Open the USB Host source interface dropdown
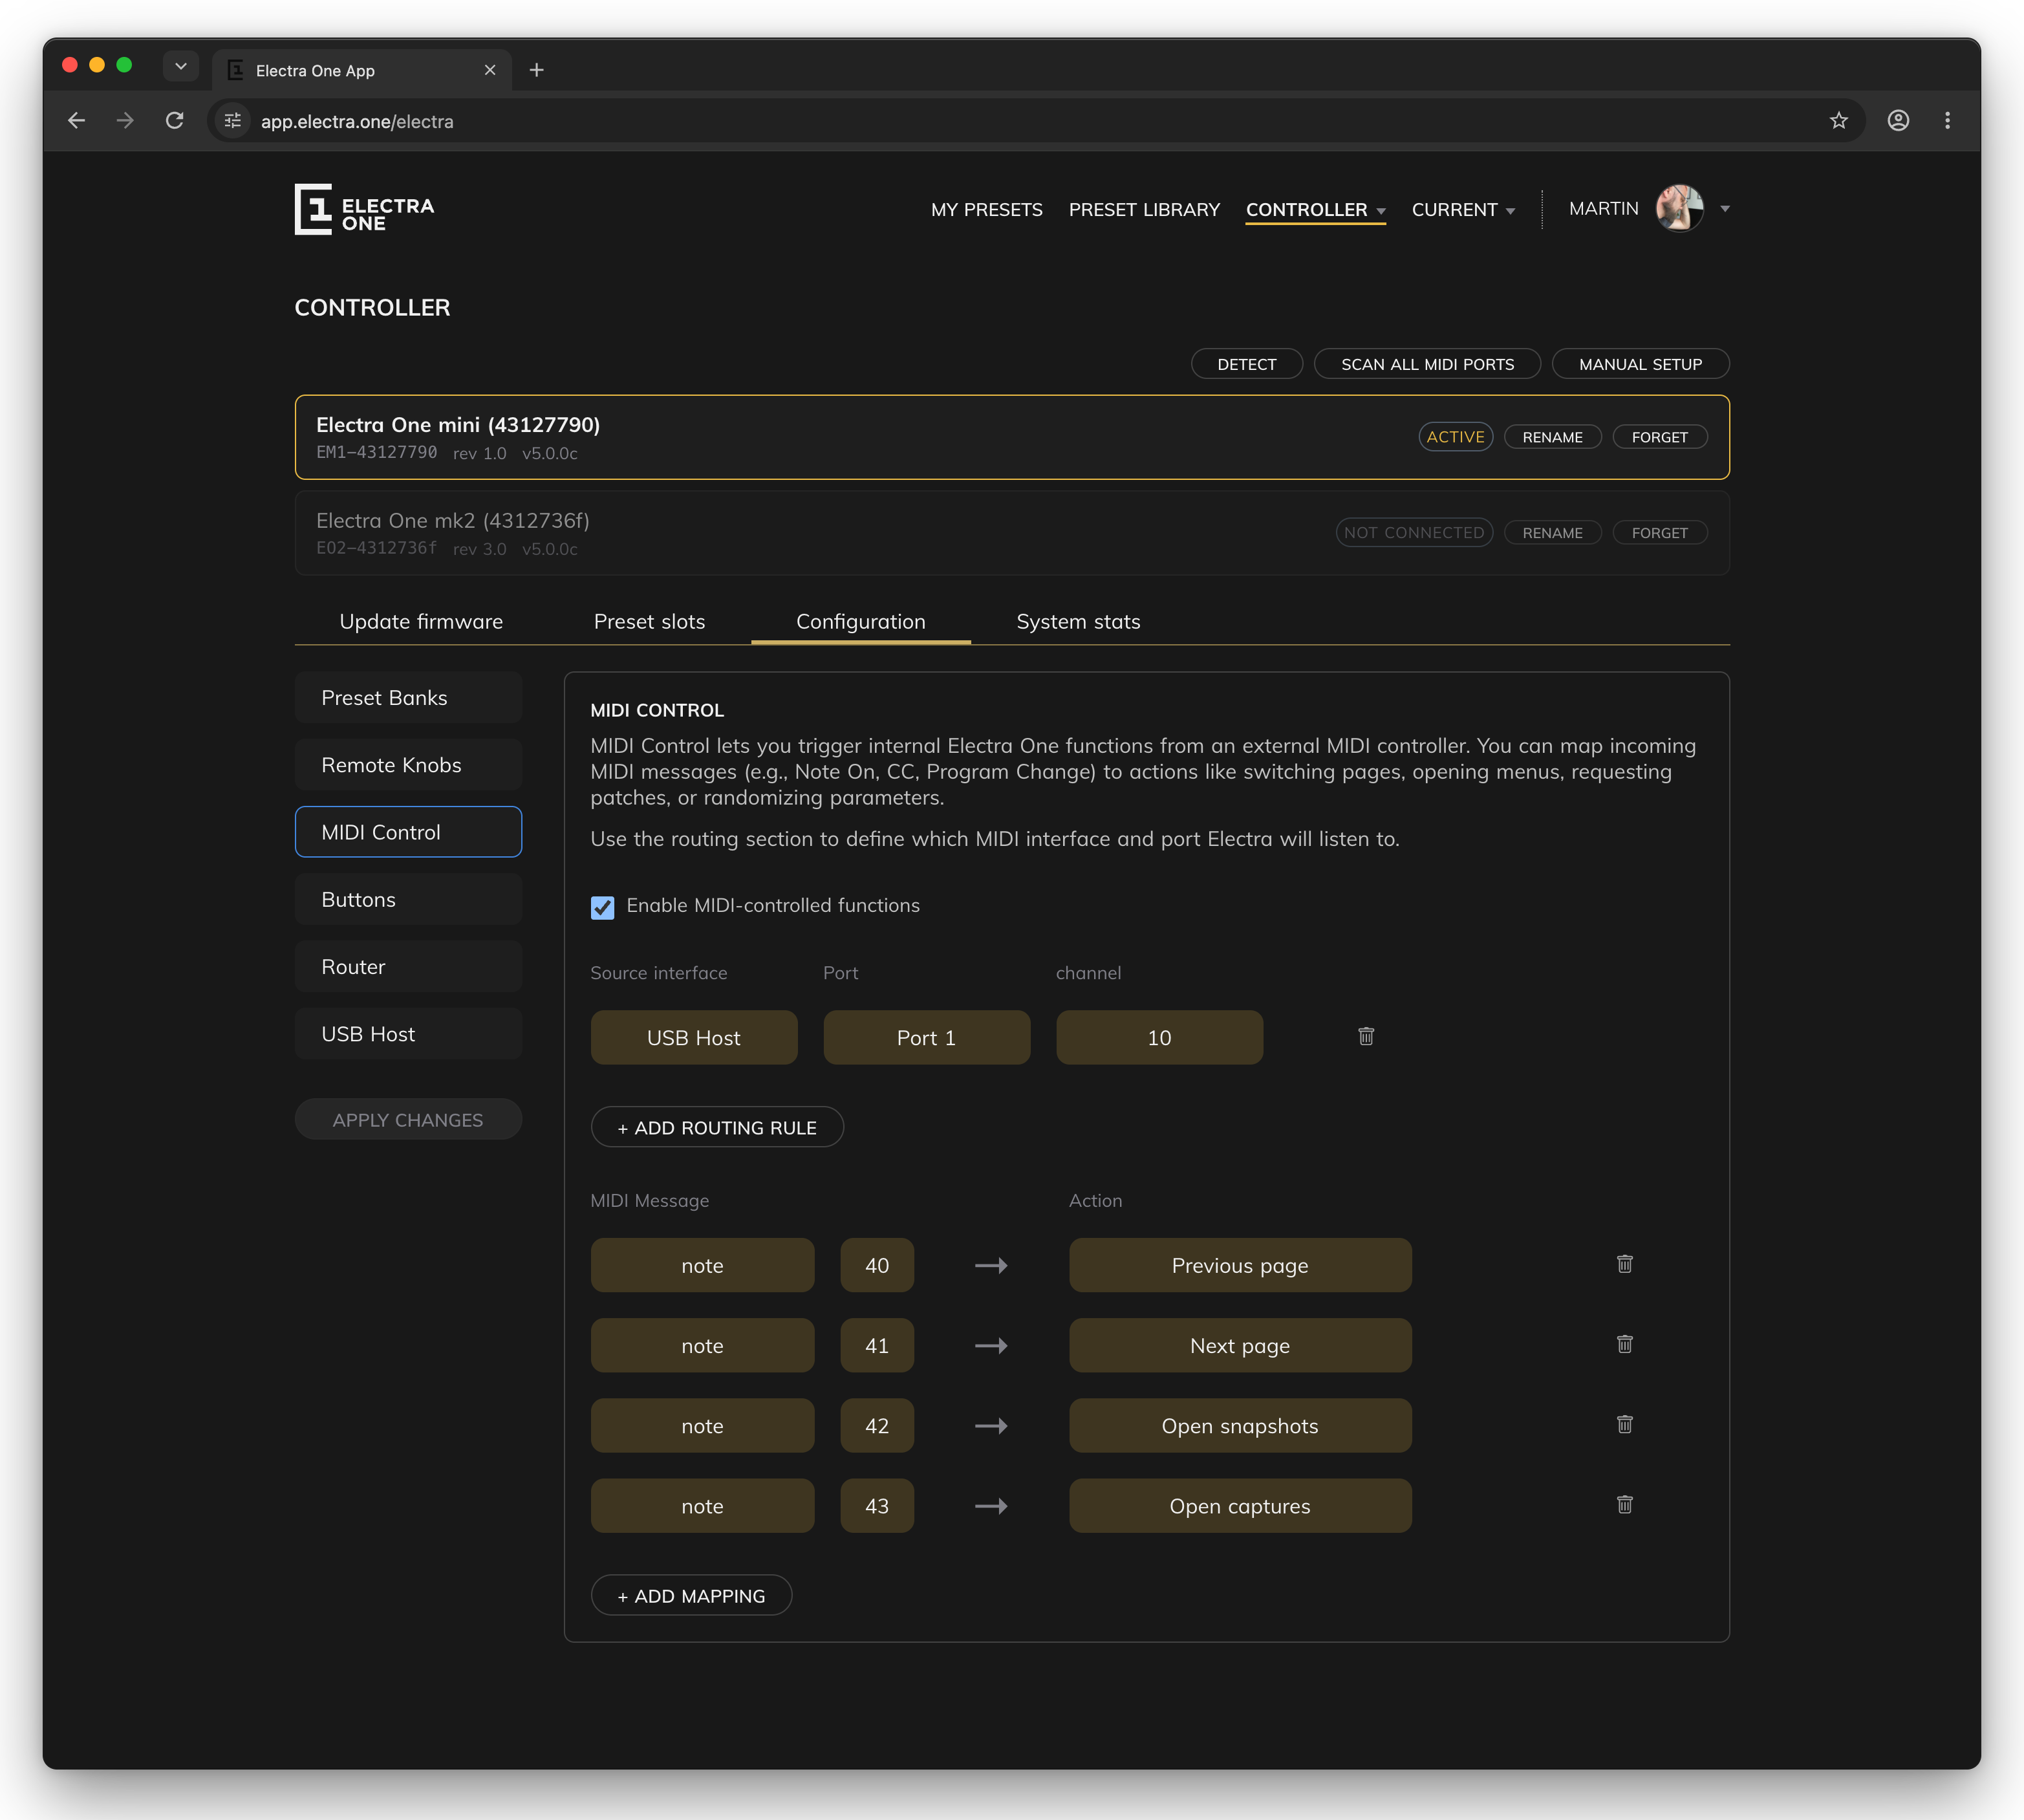 pyautogui.click(x=694, y=1037)
